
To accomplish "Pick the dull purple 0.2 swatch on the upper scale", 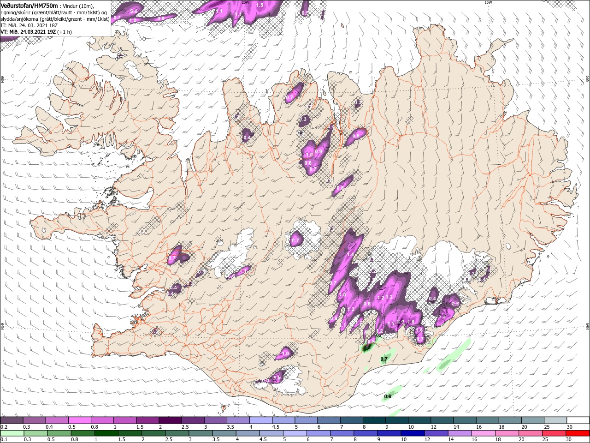I will coord(12,420).
